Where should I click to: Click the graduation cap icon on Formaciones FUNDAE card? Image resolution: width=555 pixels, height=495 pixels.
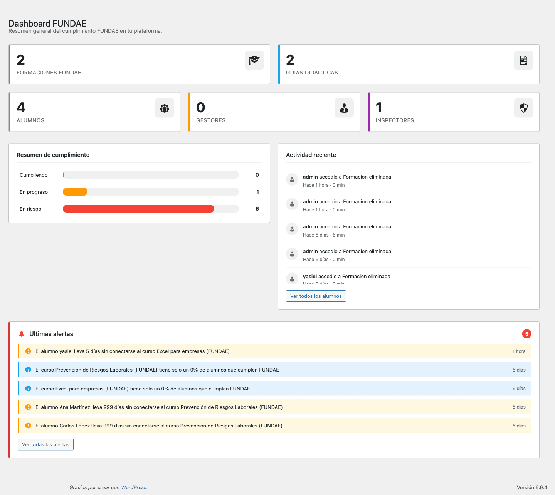tap(254, 60)
